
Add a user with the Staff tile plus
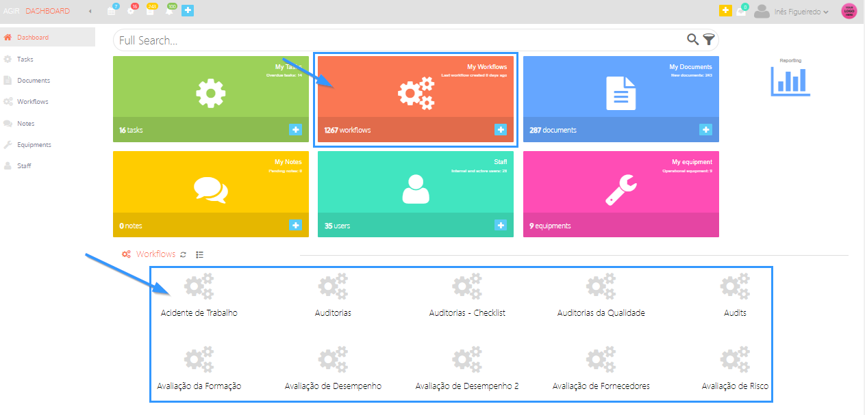[x=501, y=225]
